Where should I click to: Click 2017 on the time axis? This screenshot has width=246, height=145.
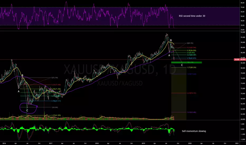pos(50,143)
